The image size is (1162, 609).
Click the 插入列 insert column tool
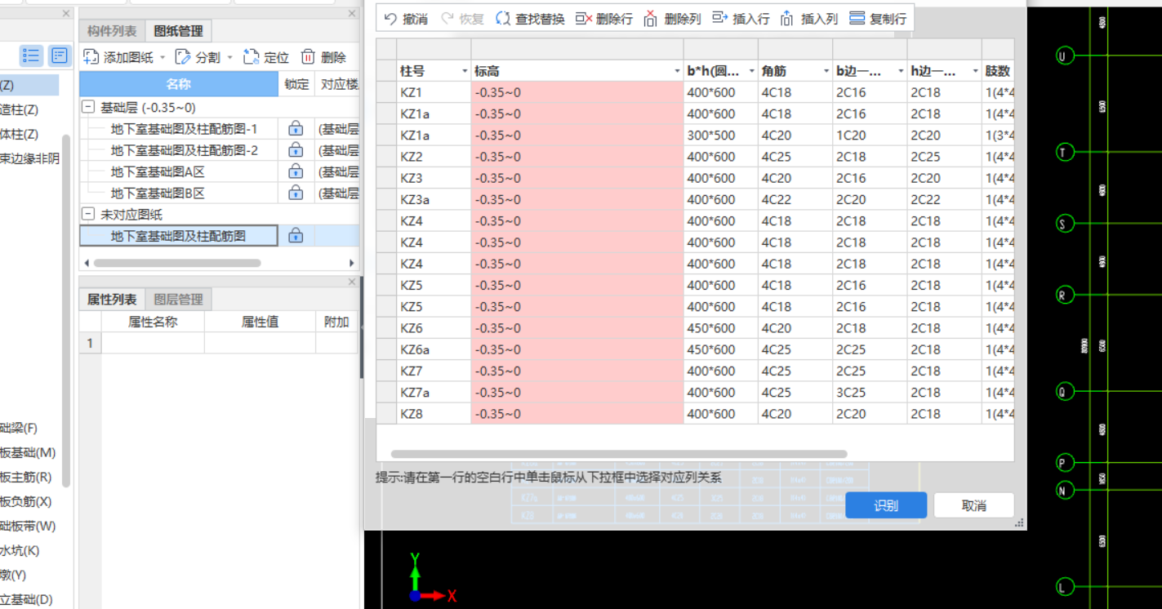809,19
